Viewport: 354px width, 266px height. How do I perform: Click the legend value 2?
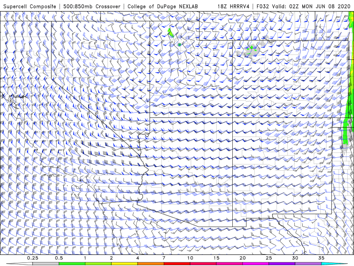(112, 258)
